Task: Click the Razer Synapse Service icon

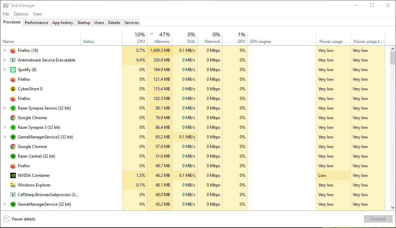Action: tap(13, 108)
